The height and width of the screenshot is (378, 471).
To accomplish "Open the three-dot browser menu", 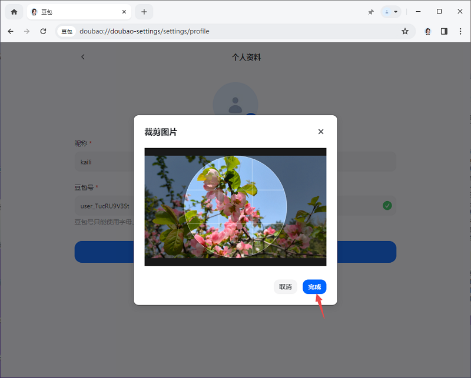I will [x=460, y=31].
